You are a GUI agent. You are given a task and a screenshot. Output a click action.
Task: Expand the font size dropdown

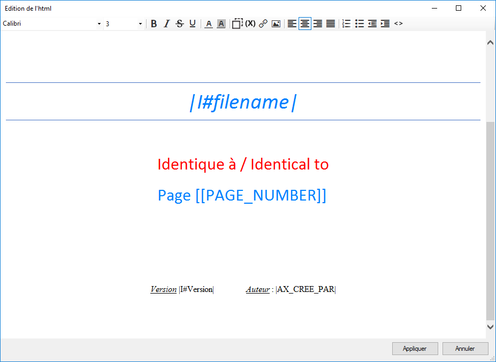141,24
